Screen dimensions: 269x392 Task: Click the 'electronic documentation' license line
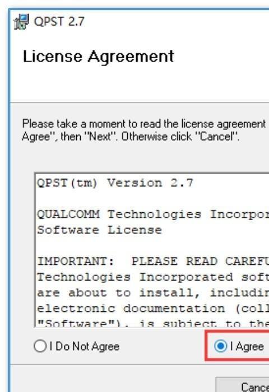[x=153, y=309]
